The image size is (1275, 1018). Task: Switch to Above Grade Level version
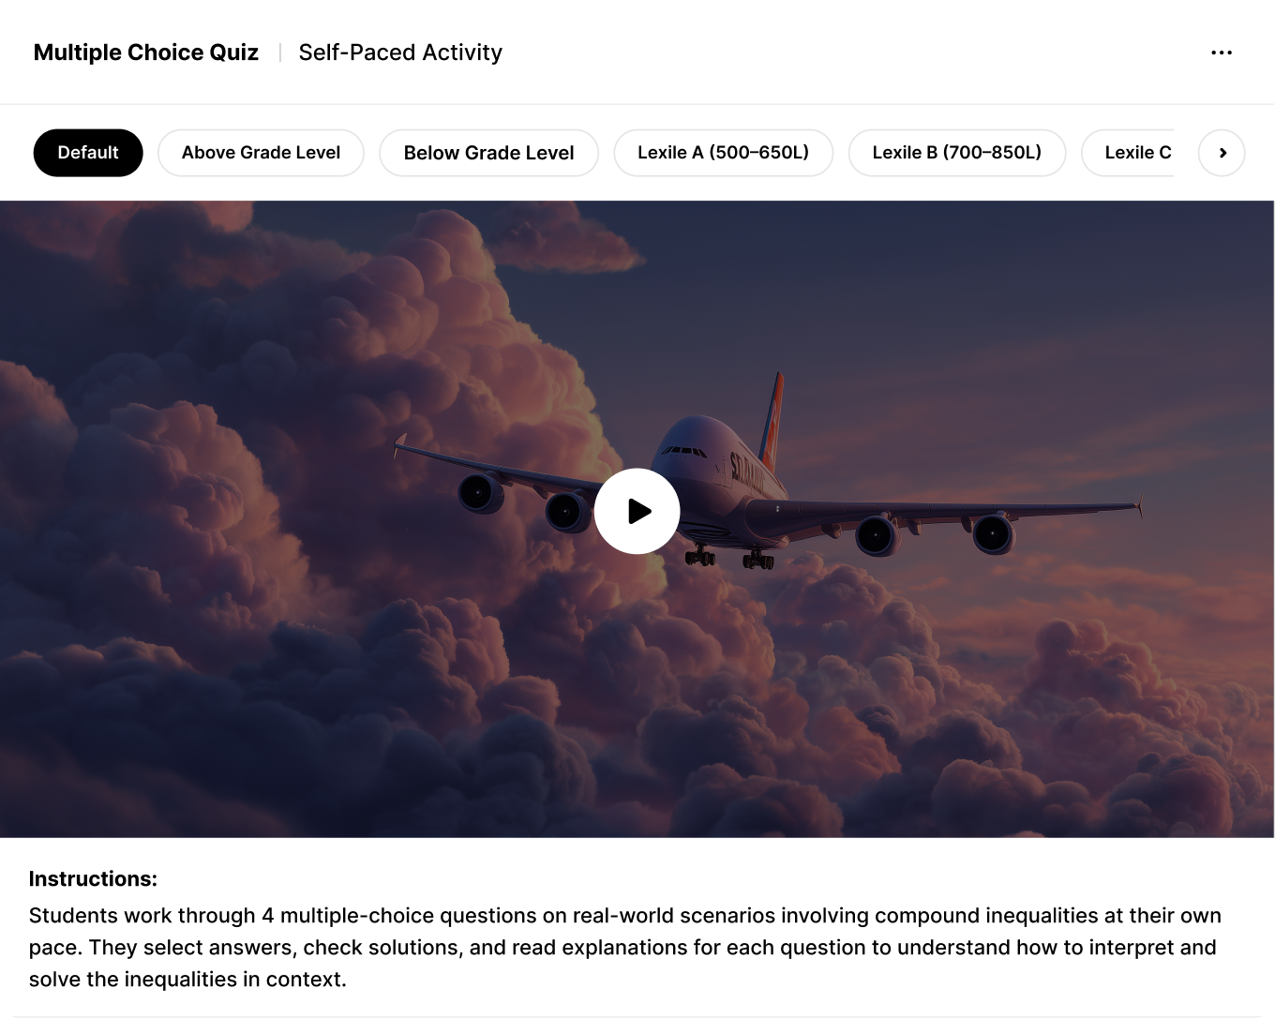pyautogui.click(x=261, y=153)
